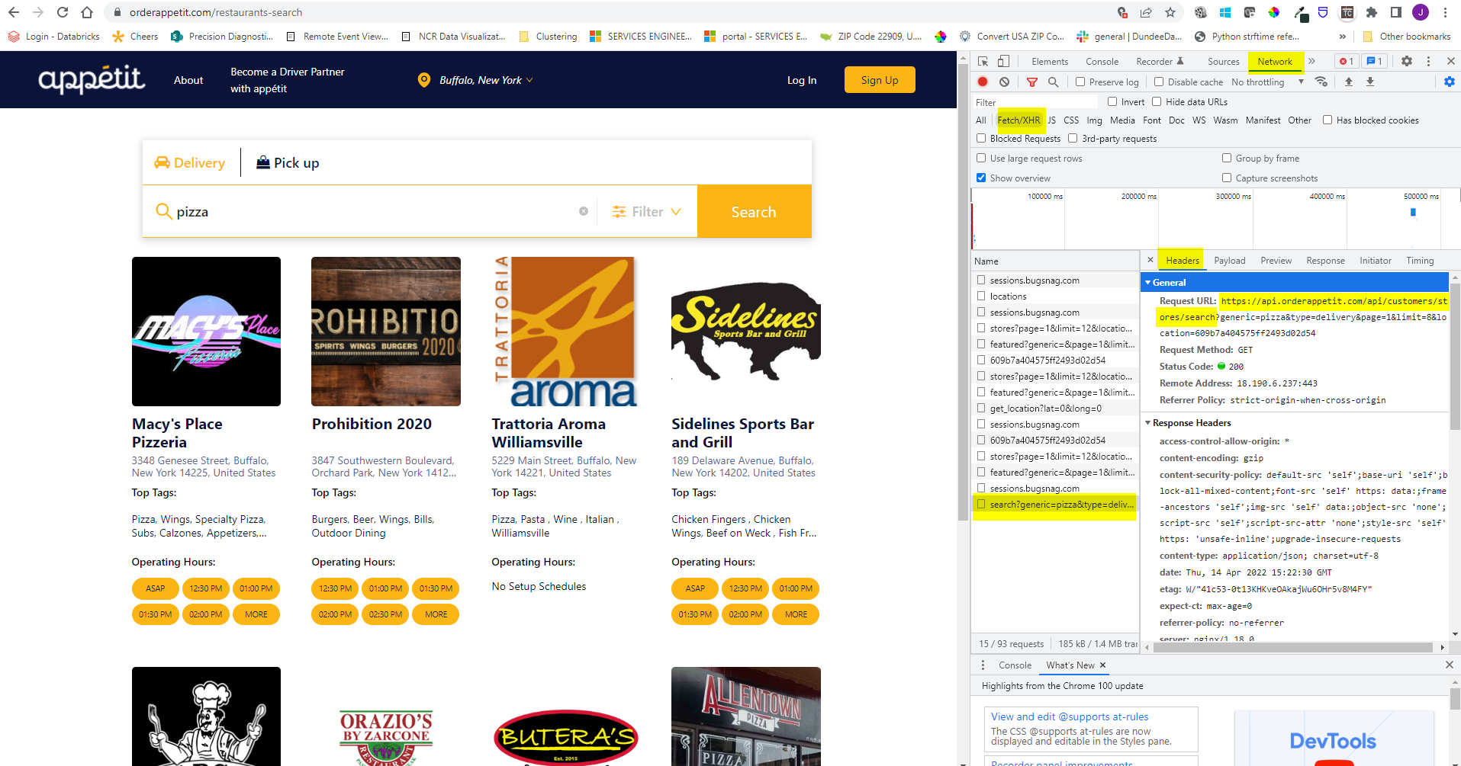Show more DevTools tabs with double chevron

pos(1311,62)
